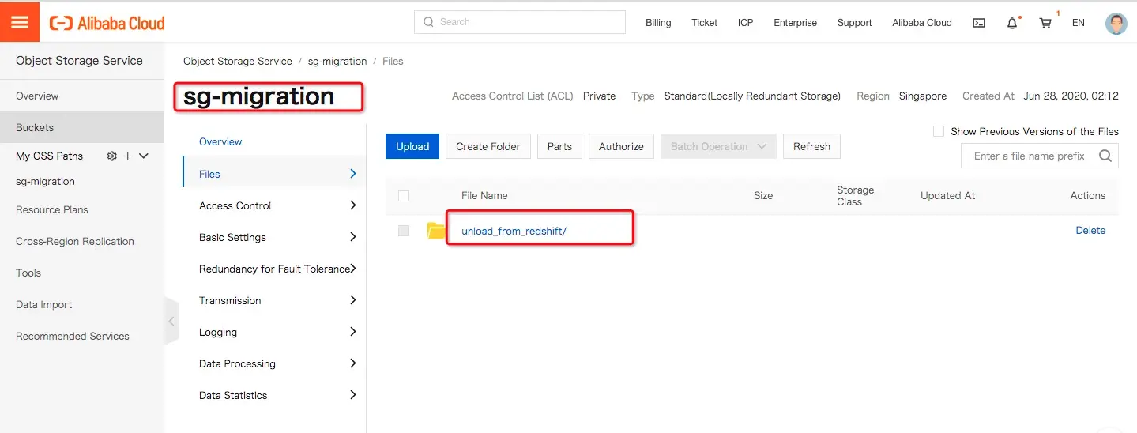Viewport: 1137px width, 433px height.
Task: Click the search magnifier icon in top bar
Action: click(429, 22)
